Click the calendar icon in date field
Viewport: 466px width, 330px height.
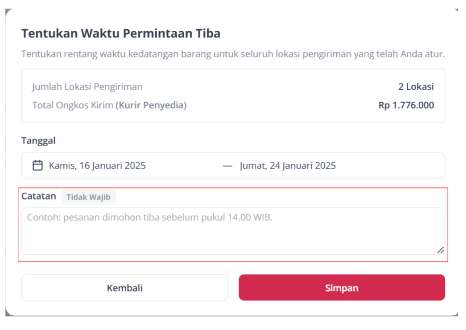38,165
